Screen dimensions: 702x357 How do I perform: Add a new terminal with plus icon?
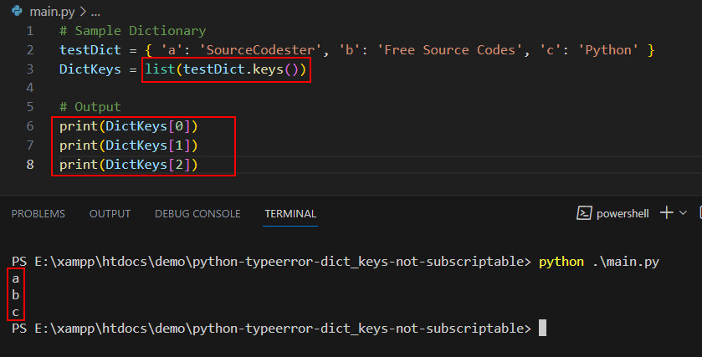pos(666,212)
